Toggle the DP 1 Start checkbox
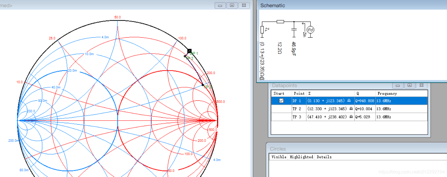The image size is (447, 177). [x=281, y=101]
